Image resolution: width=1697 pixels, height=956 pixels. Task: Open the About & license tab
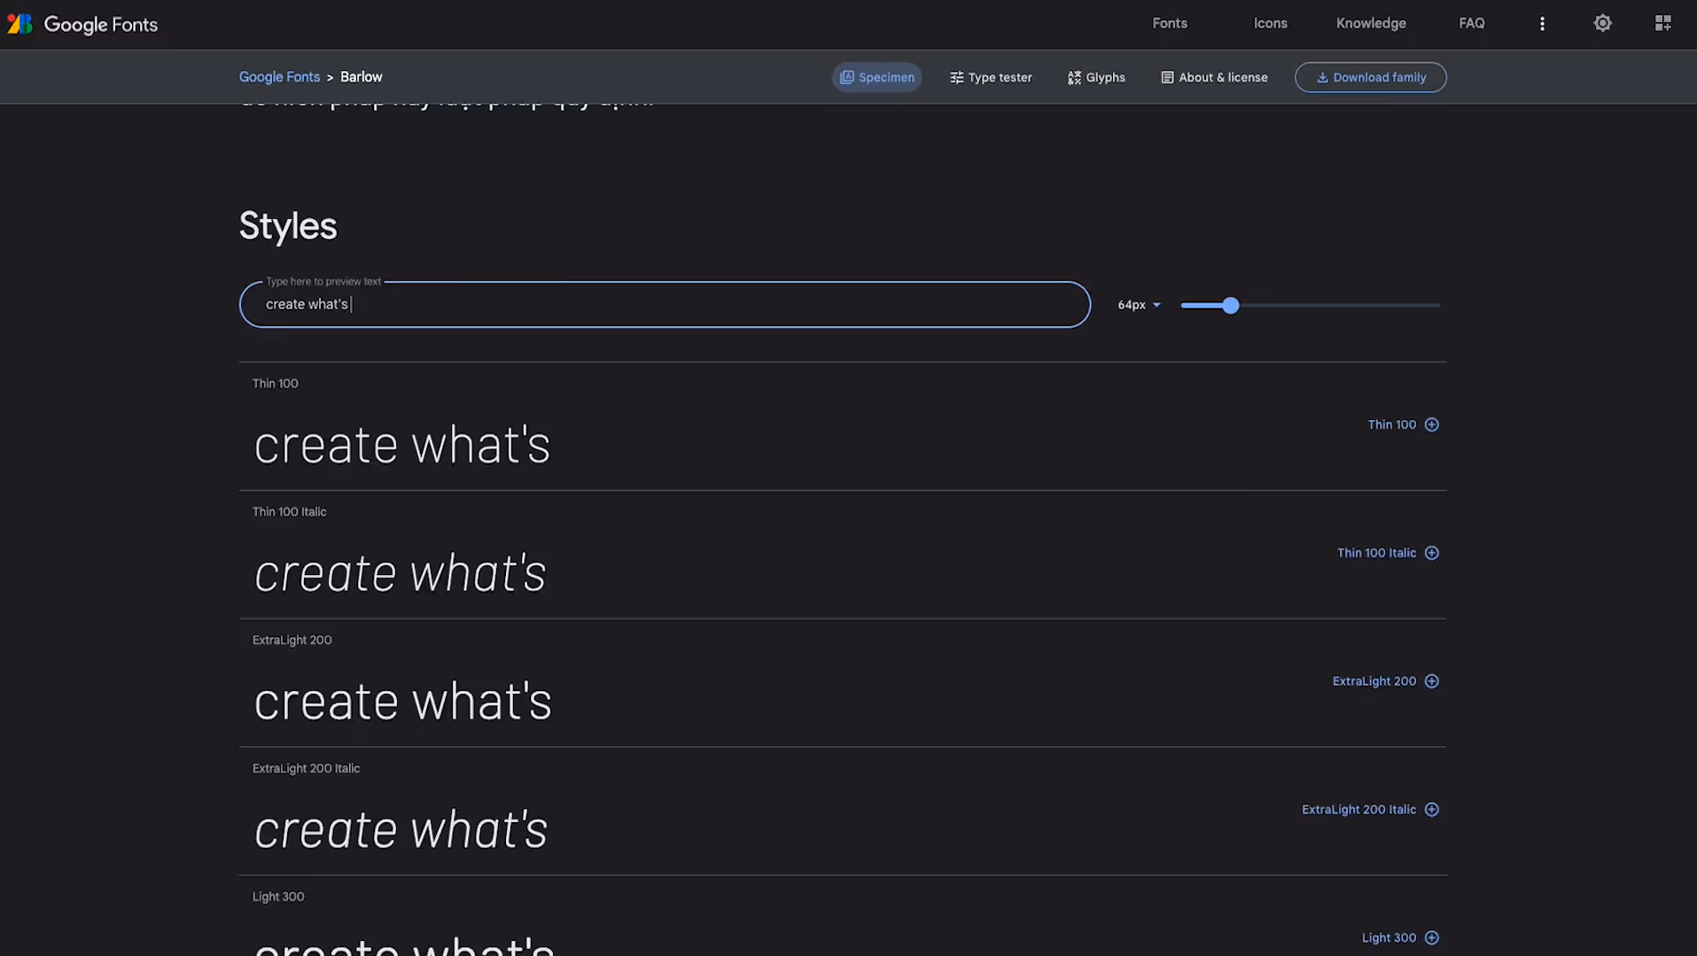click(x=1214, y=78)
